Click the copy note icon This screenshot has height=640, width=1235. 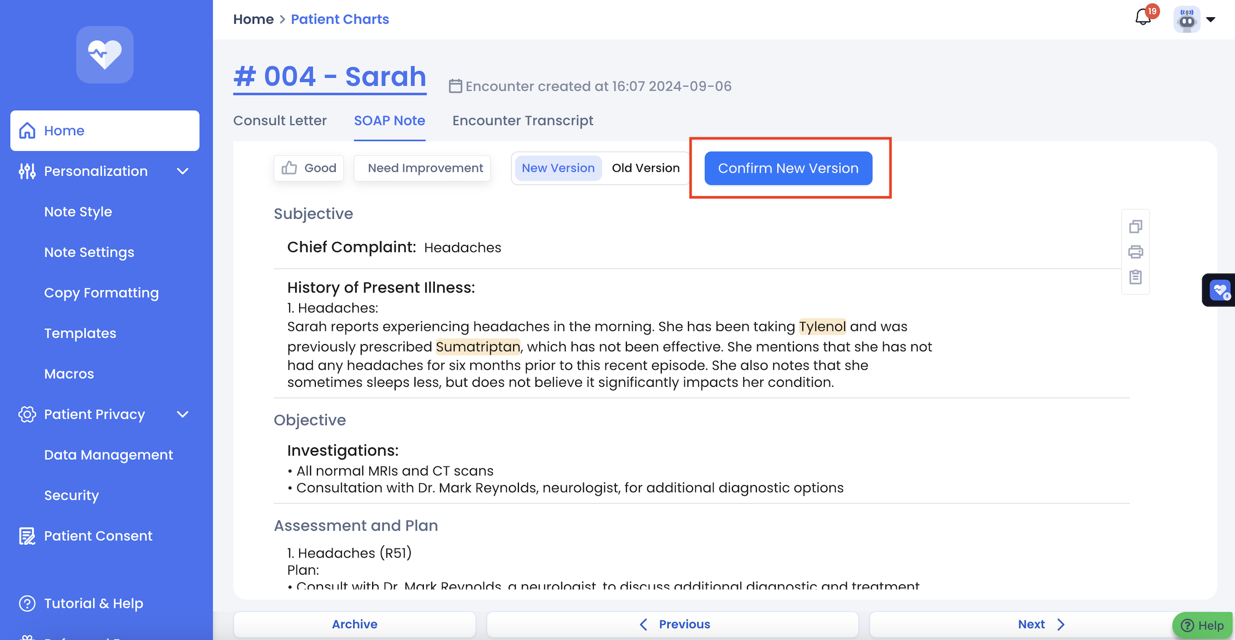click(1135, 227)
